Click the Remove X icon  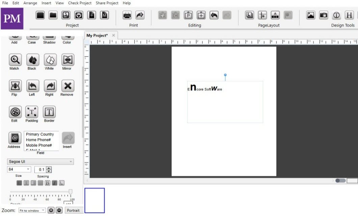click(x=68, y=86)
